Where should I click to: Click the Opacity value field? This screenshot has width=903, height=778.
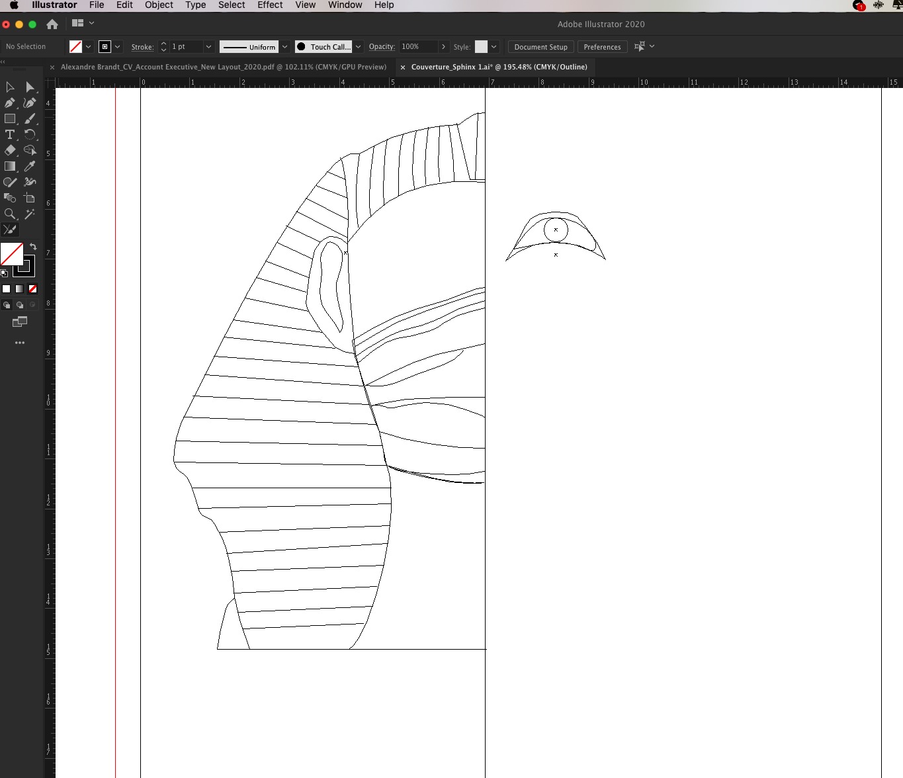pos(413,46)
